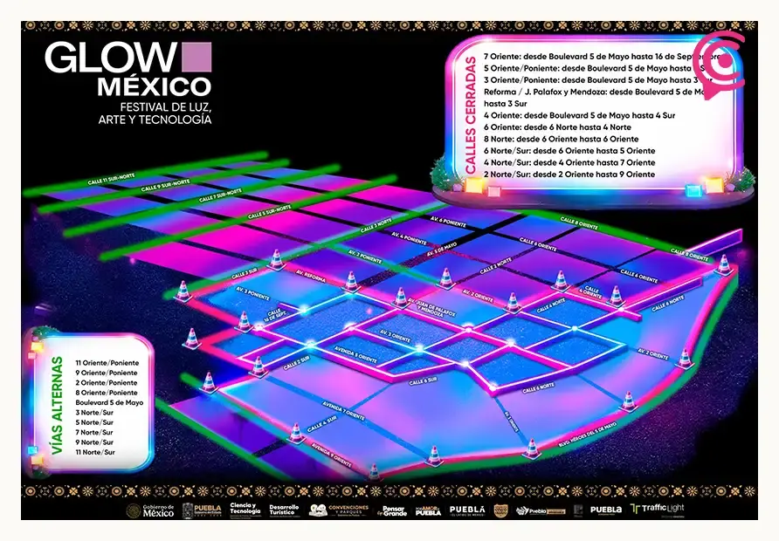Click the Av. 4 Poniente map label
This screenshot has width=779, height=541.
[x=409, y=238]
